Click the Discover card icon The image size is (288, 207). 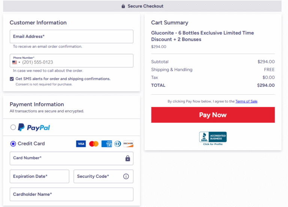[x=128, y=144]
